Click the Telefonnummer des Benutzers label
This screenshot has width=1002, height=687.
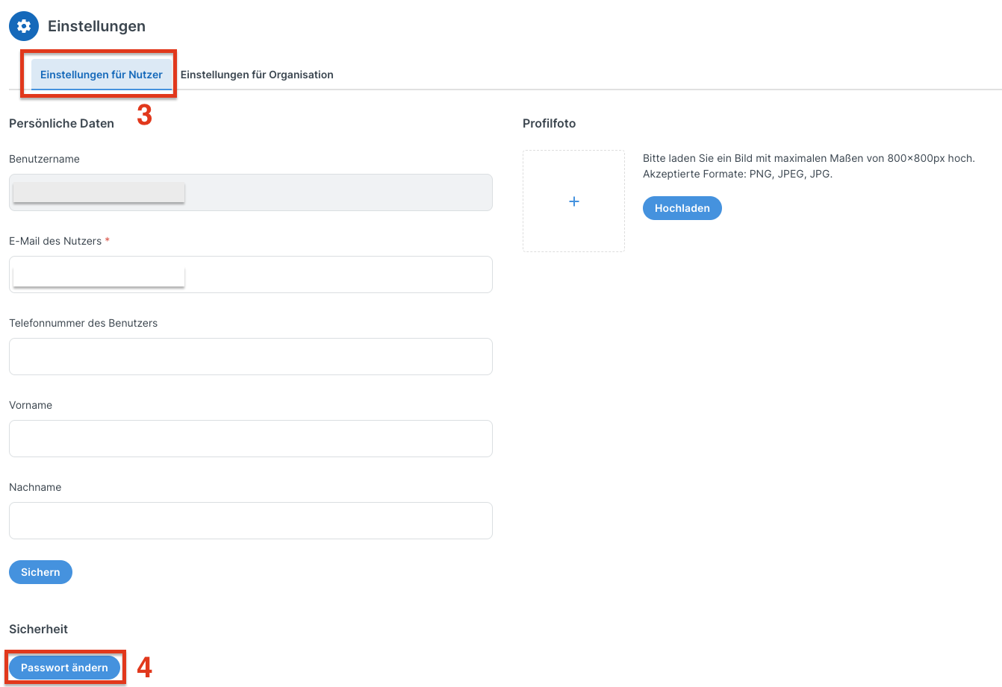[83, 323]
